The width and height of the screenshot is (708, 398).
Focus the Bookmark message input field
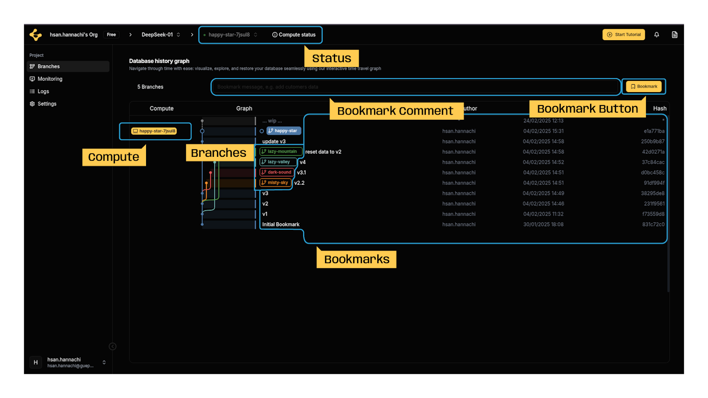point(416,87)
